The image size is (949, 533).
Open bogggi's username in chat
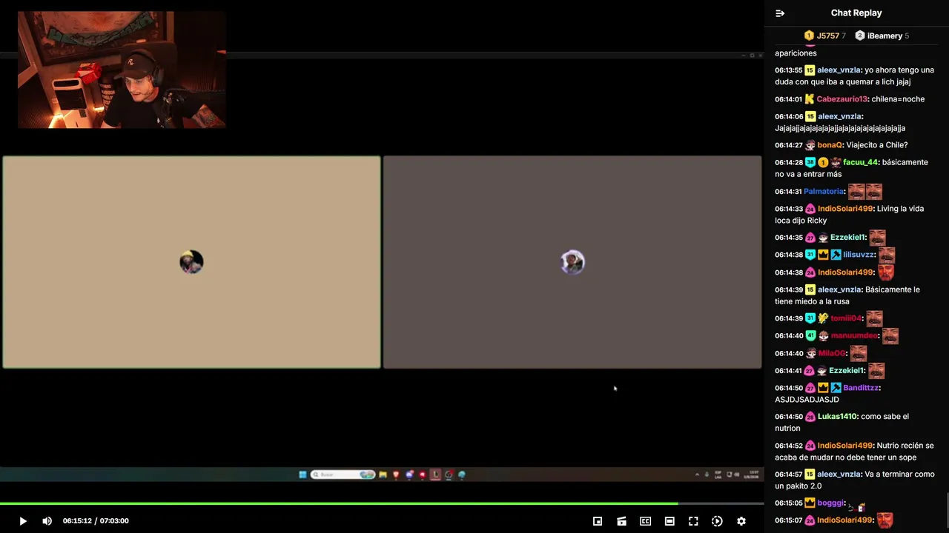click(x=831, y=503)
